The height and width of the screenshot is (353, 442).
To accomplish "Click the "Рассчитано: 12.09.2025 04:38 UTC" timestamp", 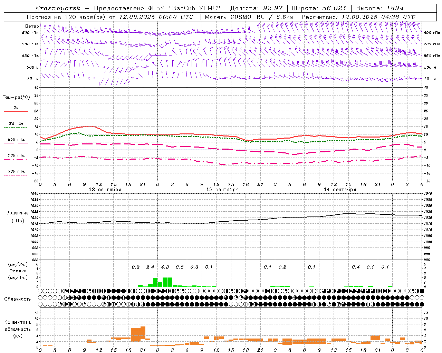I will (358, 17).
